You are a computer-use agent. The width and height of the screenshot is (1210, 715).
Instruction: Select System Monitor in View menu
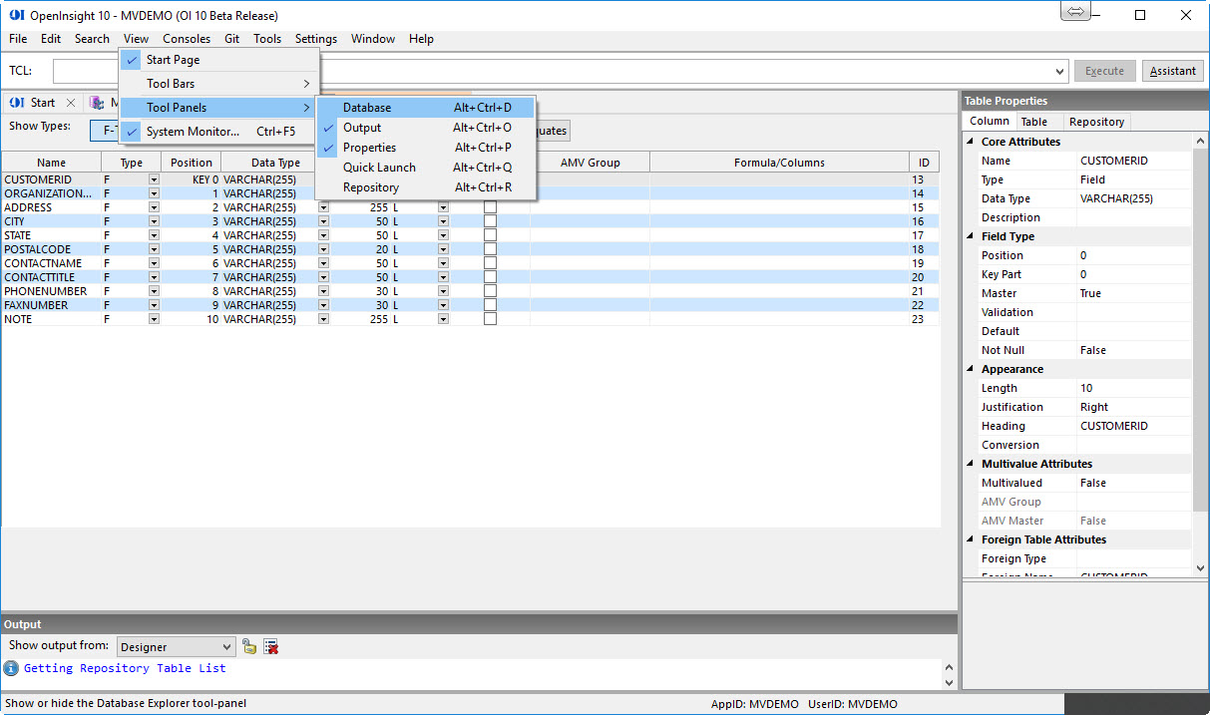[218, 132]
